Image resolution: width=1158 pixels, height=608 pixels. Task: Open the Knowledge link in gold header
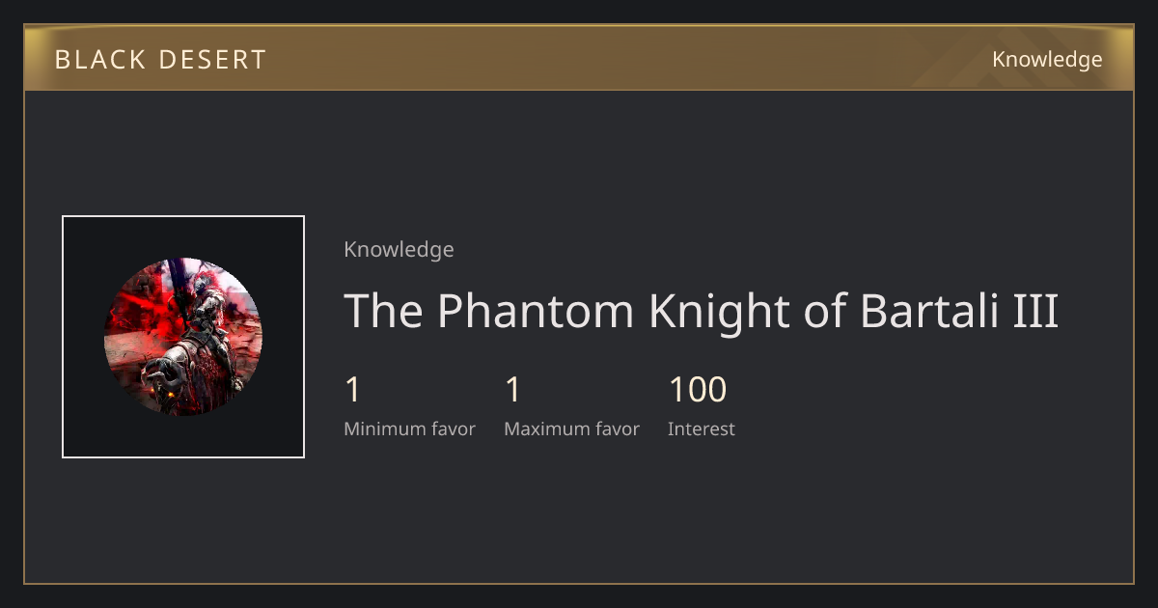pos(1047,60)
